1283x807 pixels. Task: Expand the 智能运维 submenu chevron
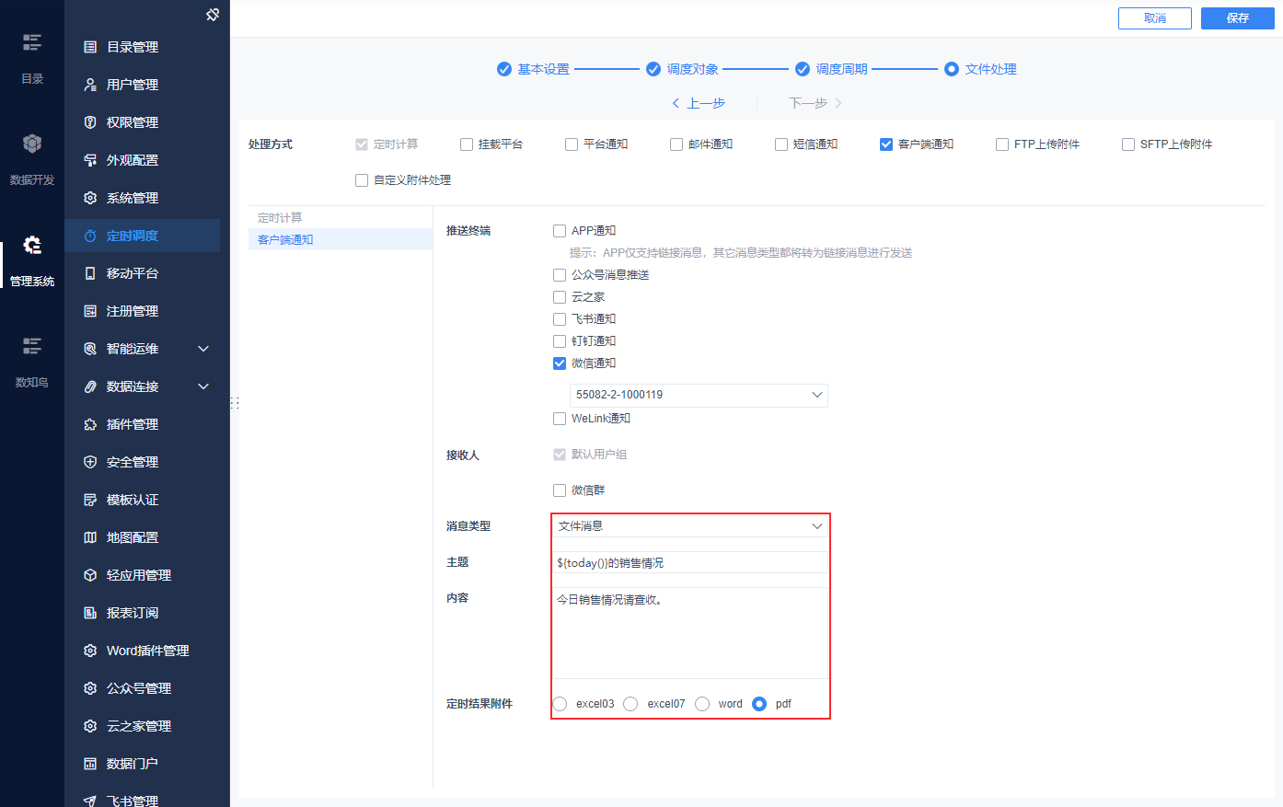click(203, 349)
